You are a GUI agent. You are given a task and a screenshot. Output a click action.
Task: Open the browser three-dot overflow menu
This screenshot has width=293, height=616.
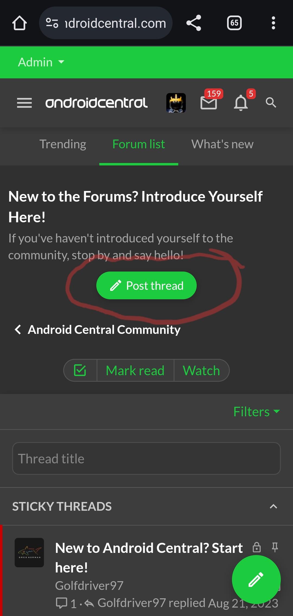273,23
